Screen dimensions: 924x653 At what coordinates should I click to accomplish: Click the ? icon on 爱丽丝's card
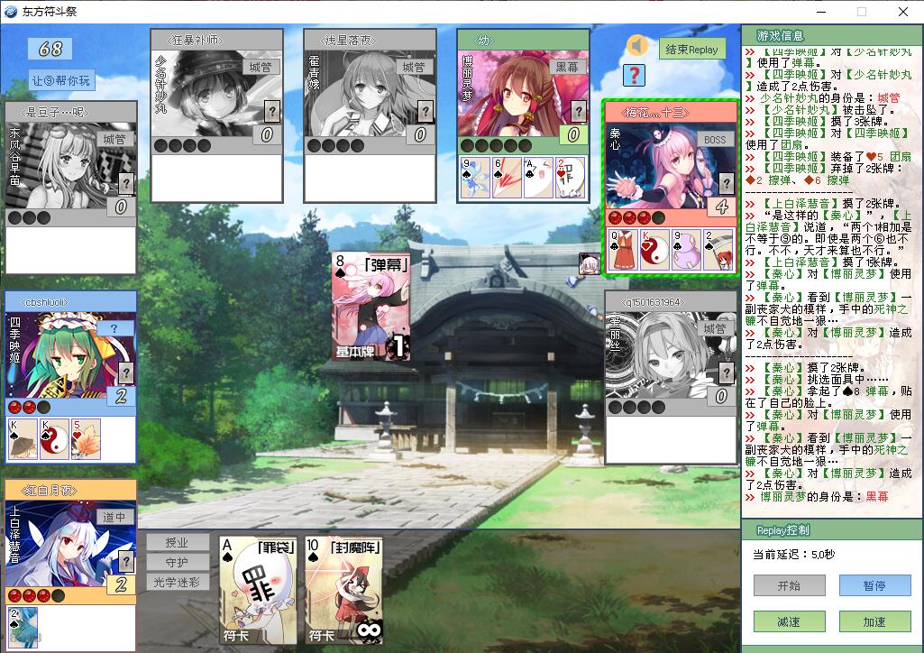727,373
